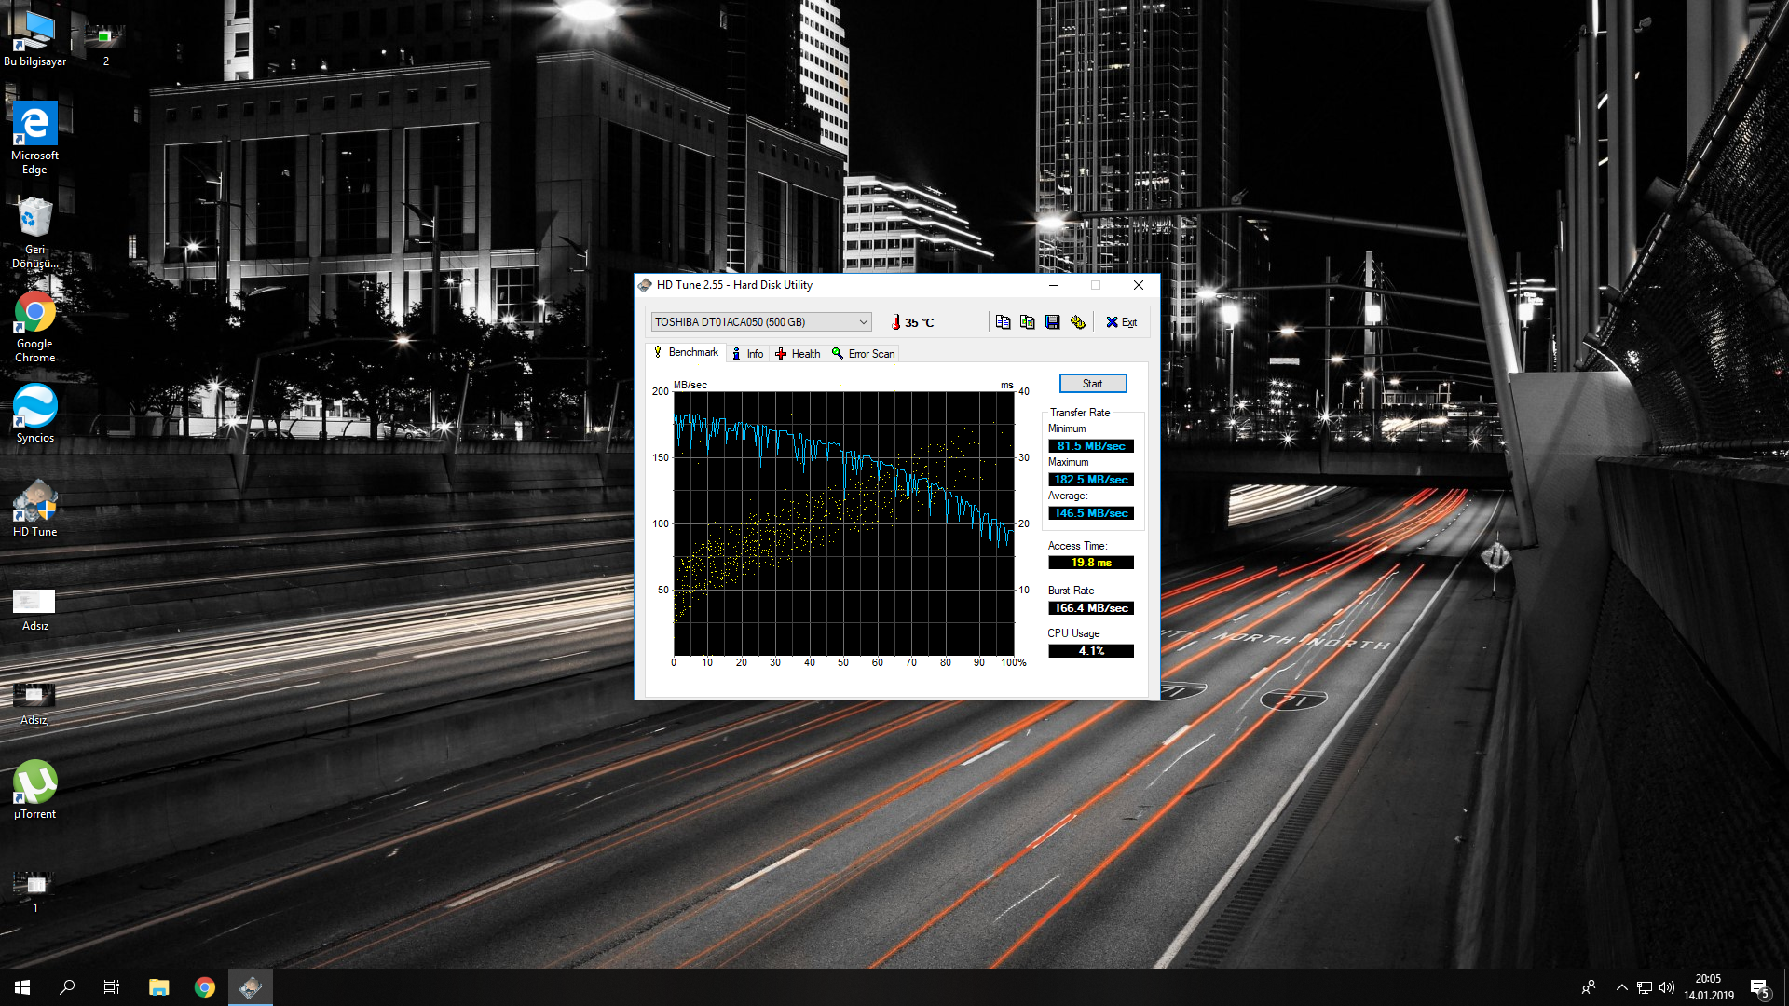Click the taskbar clock showing 20:05
Image resolution: width=1789 pixels, height=1006 pixels.
(1708, 987)
